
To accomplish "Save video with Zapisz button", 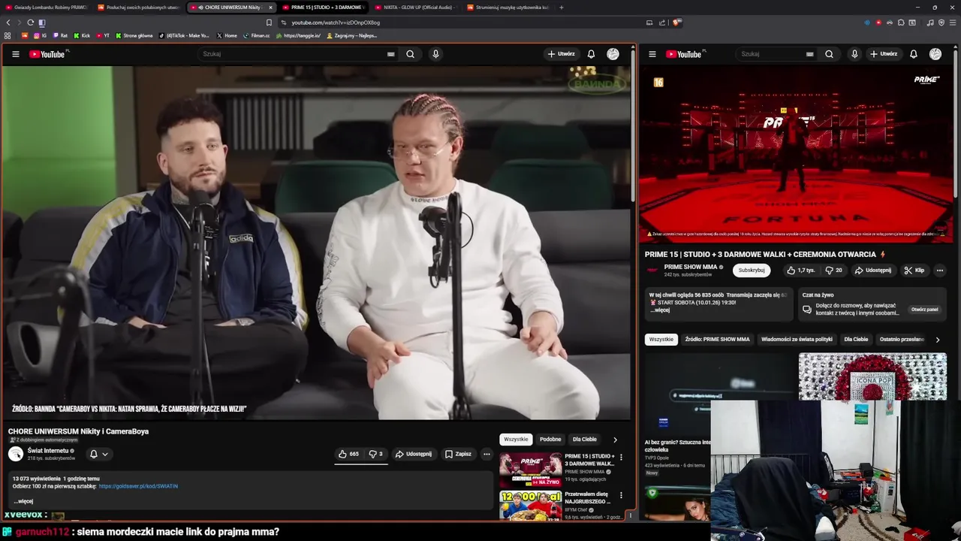I will point(458,454).
